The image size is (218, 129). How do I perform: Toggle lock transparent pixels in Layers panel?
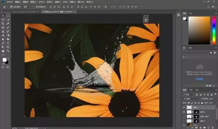[189, 103]
